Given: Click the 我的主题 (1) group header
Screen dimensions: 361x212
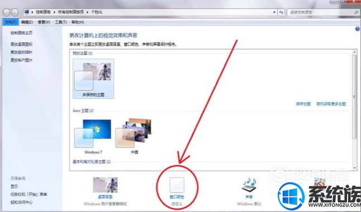Looking at the screenshot, I should click(x=82, y=54).
